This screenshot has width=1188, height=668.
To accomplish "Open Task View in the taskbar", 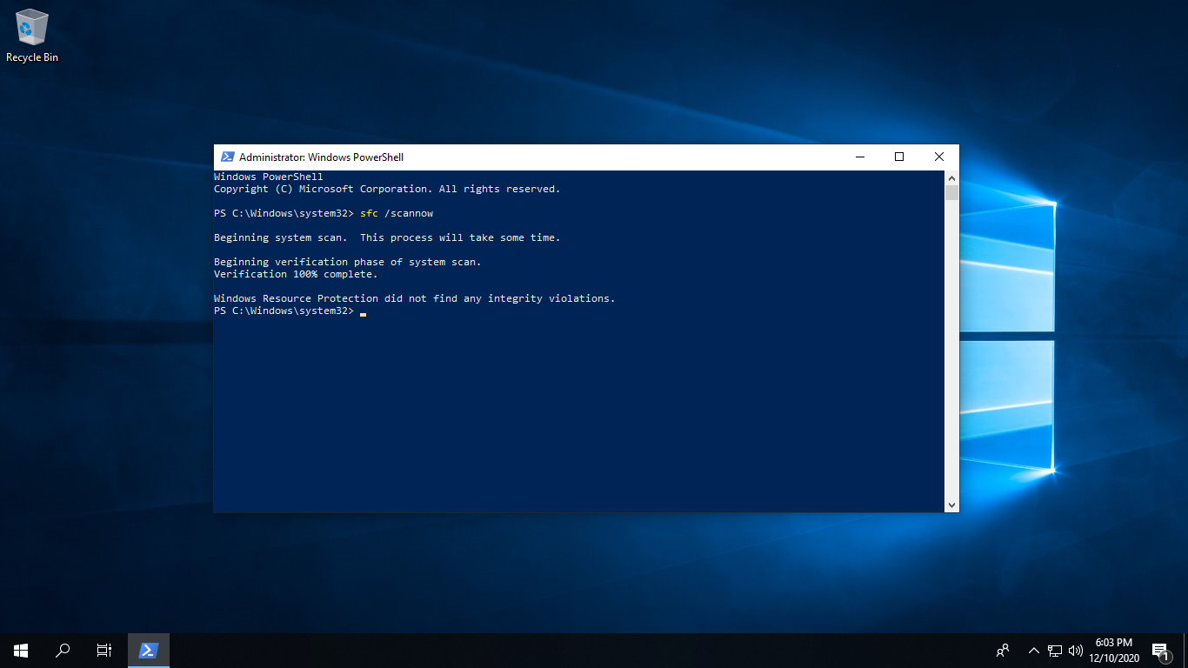I will tap(104, 650).
